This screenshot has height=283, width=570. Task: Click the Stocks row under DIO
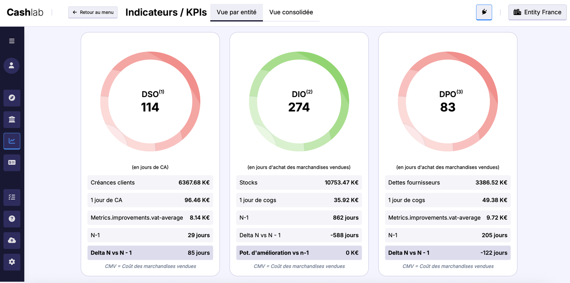[x=299, y=182]
